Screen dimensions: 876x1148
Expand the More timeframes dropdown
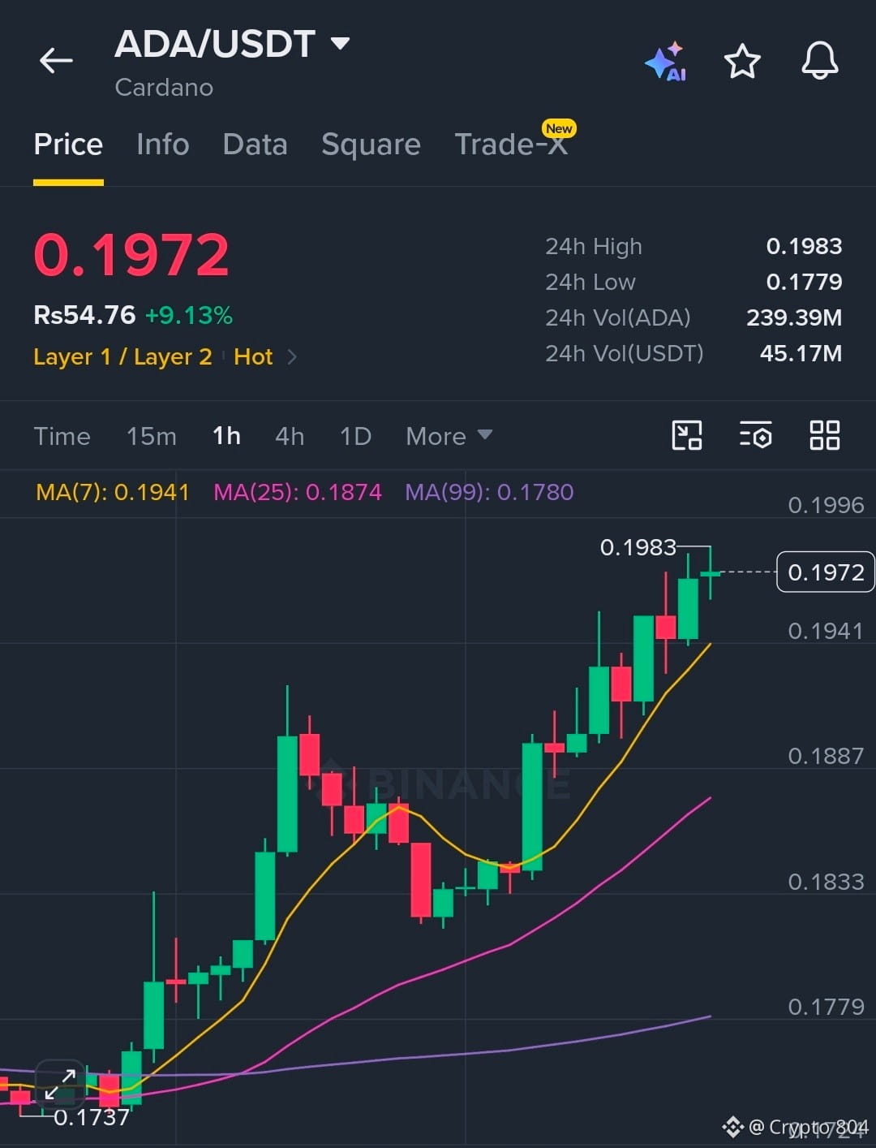pyautogui.click(x=449, y=436)
